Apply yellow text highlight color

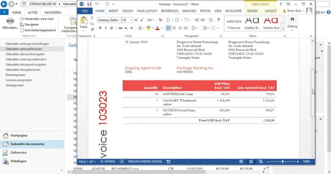click(x=148, y=28)
